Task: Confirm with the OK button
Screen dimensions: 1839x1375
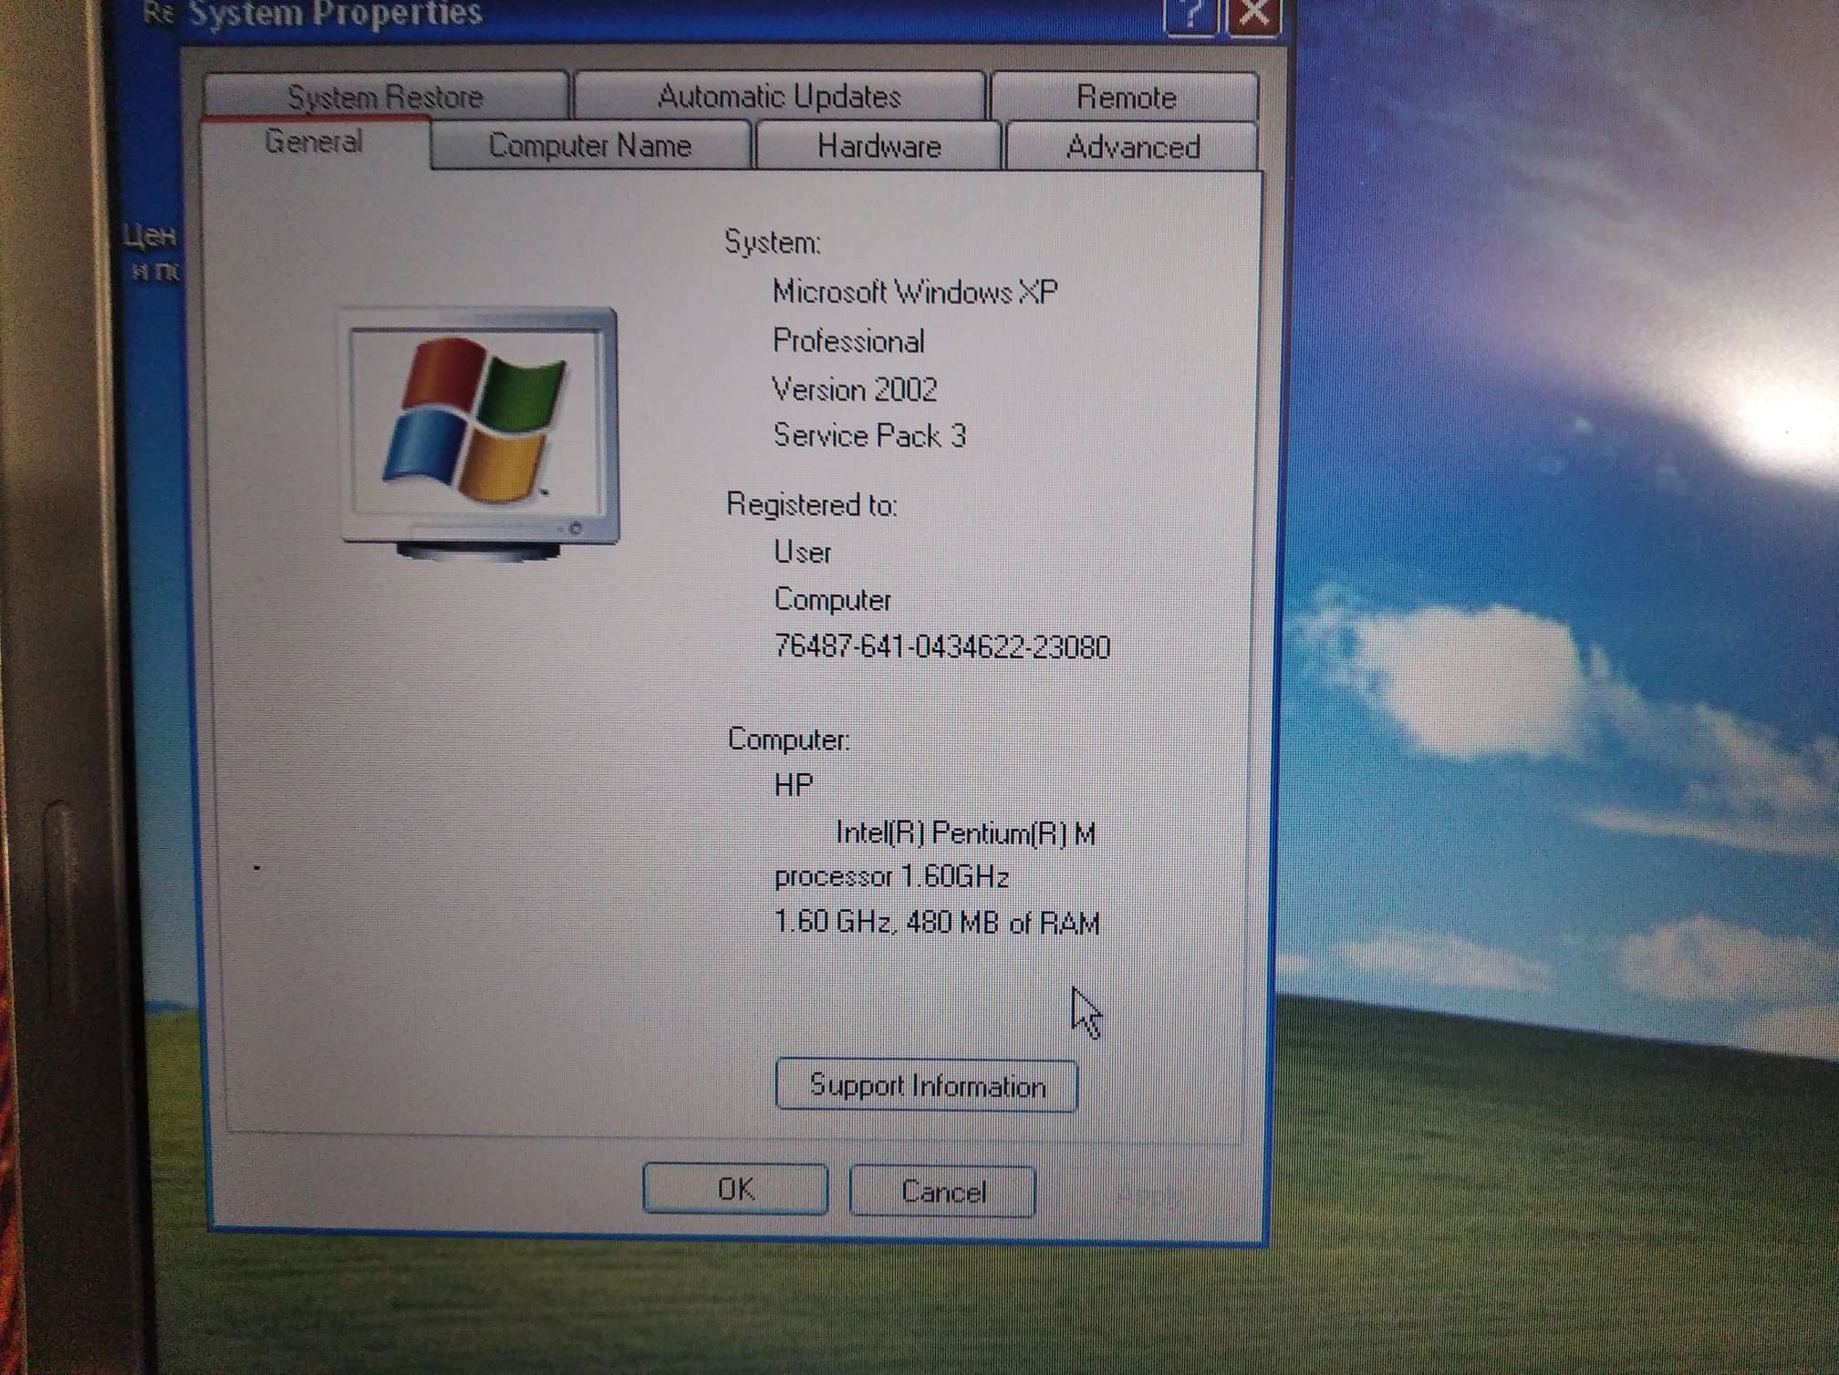Action: 735,1189
